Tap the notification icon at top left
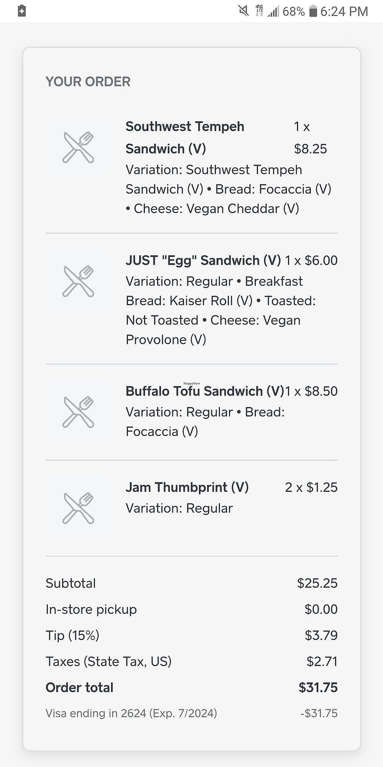This screenshot has width=383, height=767. pos(22,11)
